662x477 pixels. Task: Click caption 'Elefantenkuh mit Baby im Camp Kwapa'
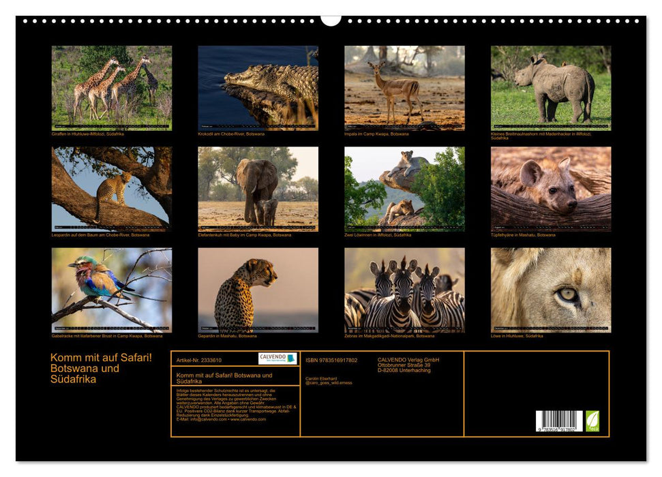pyautogui.click(x=235, y=235)
